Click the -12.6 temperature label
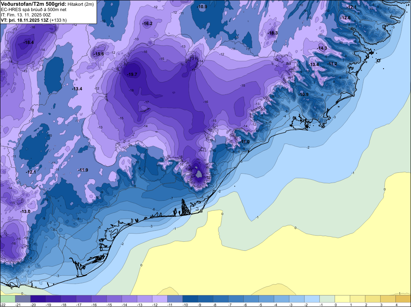The height and width of the screenshot is (307, 411). point(346,18)
